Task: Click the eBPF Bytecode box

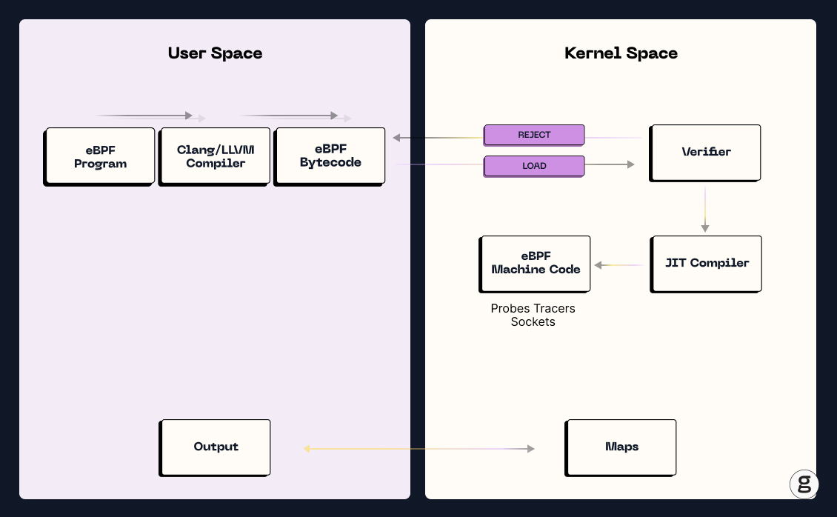Action: click(330, 156)
